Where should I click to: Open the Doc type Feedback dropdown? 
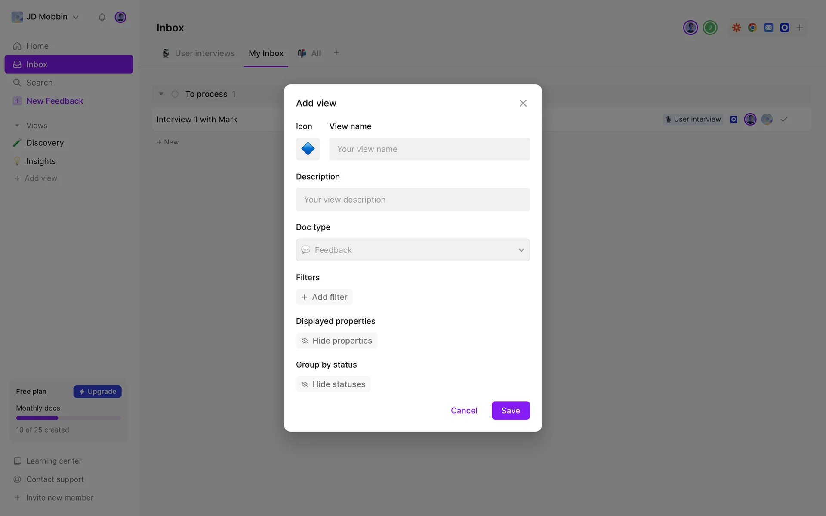pos(413,250)
